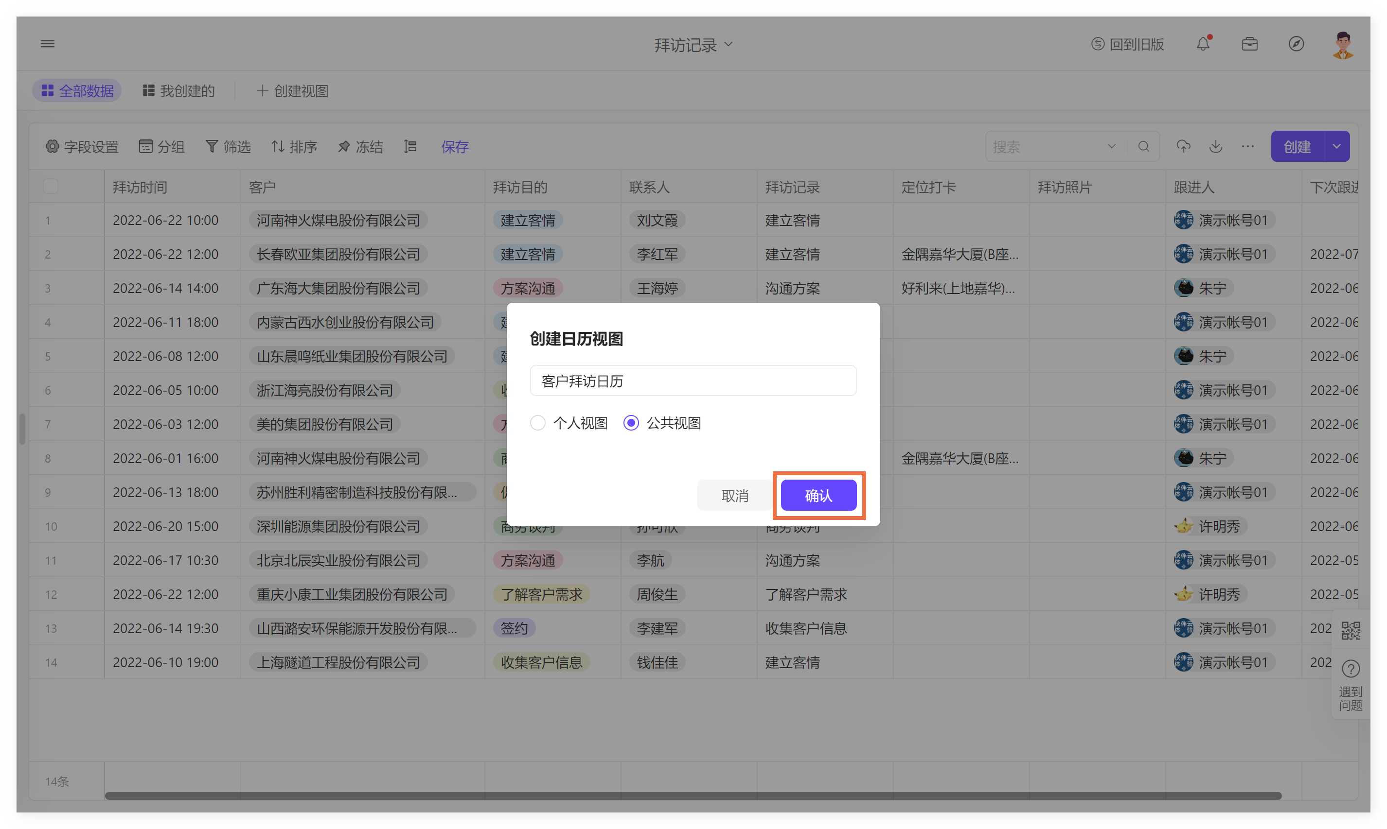Click the row height icon

410,146
